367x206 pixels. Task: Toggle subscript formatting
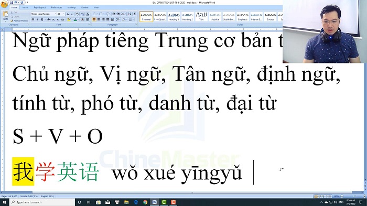pos(53,19)
